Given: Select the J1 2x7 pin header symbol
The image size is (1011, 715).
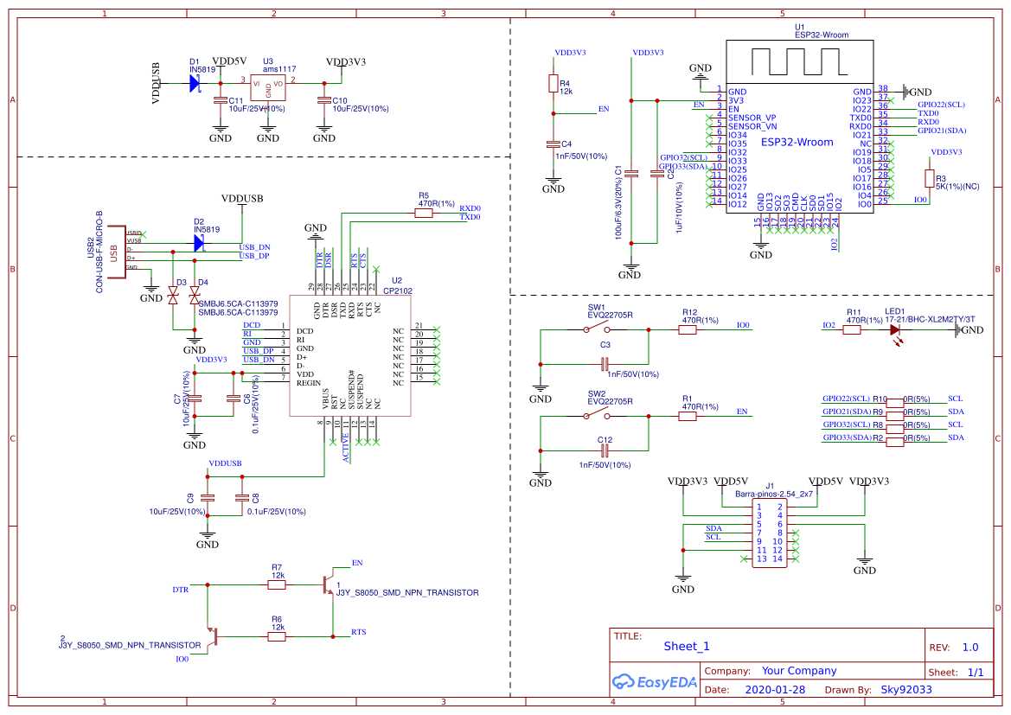Looking at the screenshot, I should (769, 533).
